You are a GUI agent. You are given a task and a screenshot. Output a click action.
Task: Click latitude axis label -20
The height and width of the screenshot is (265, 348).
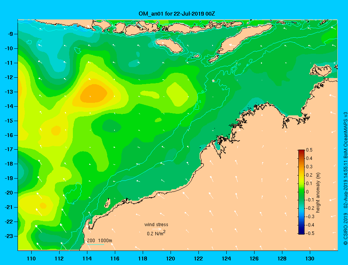pyautogui.click(x=9, y=193)
